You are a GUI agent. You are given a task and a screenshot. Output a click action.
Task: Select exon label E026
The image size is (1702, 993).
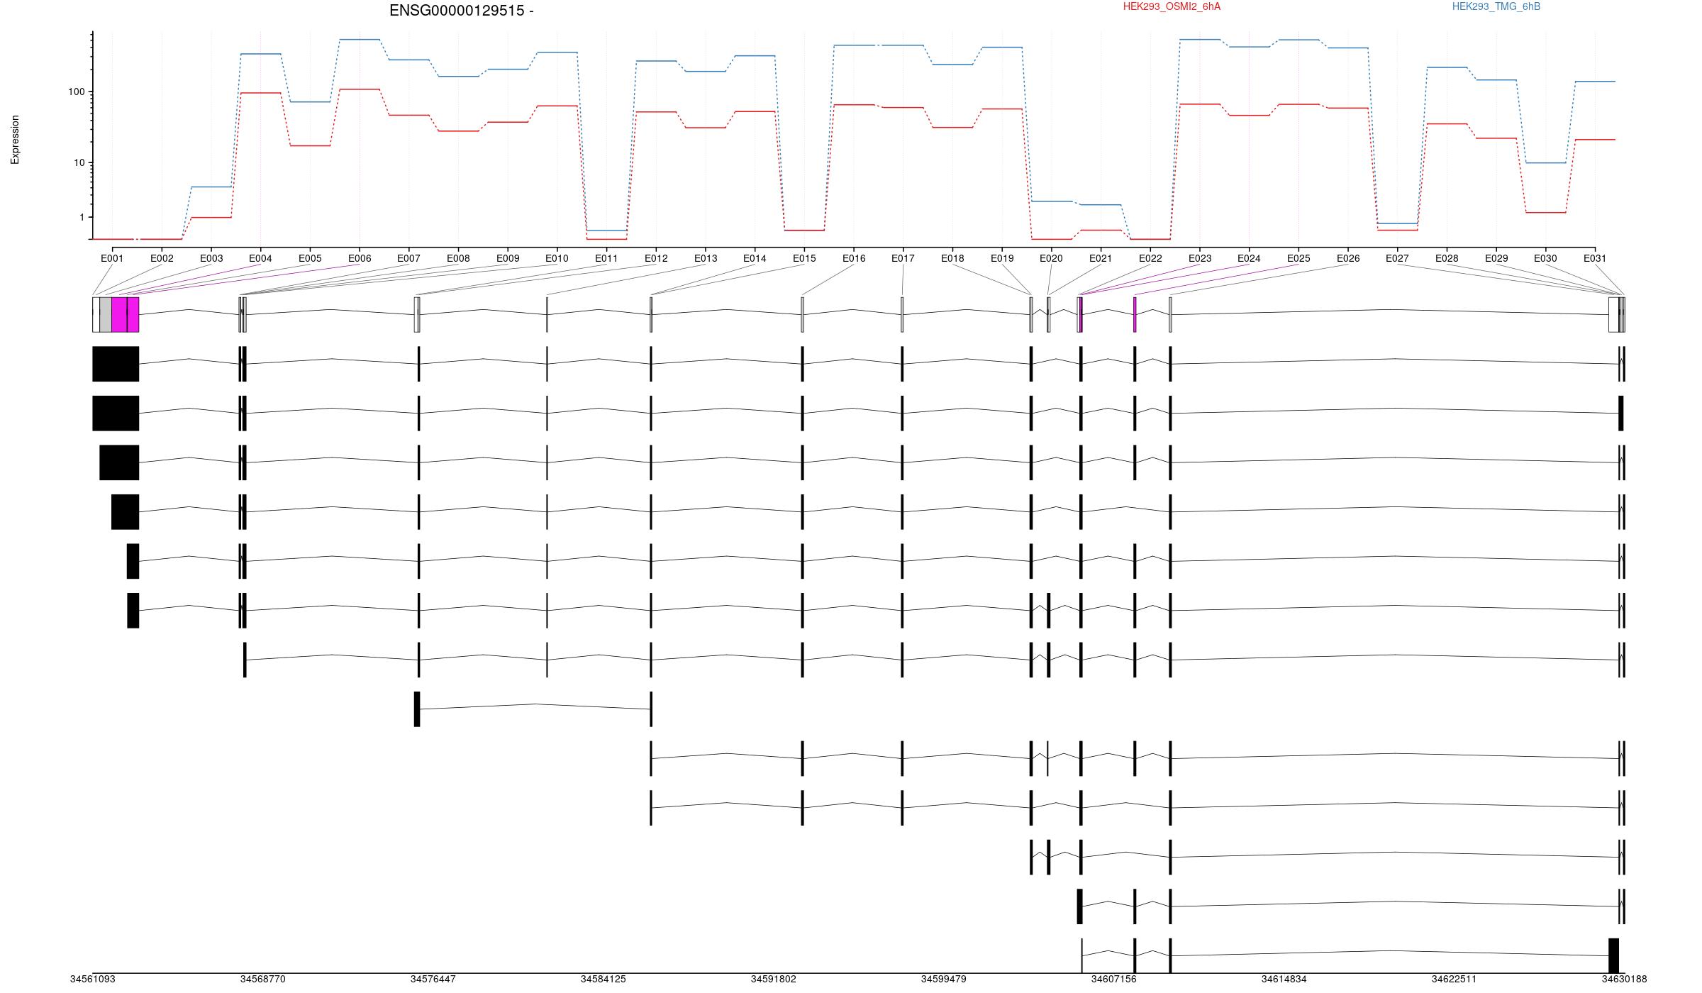1348,258
